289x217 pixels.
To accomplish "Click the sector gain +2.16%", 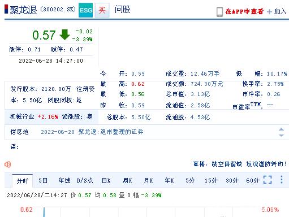I will tap(48, 117).
